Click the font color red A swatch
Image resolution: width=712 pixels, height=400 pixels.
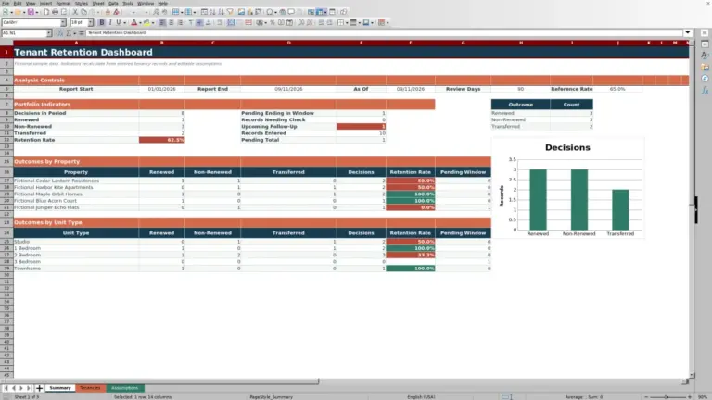(133, 22)
